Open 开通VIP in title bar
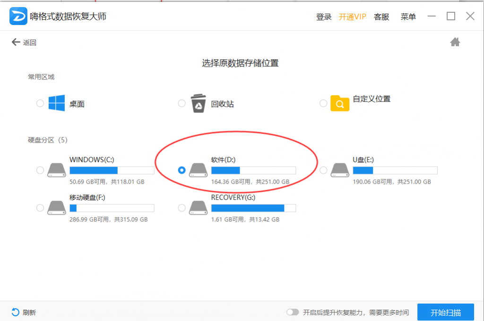Screen dimensions: 484x321 click(x=352, y=17)
